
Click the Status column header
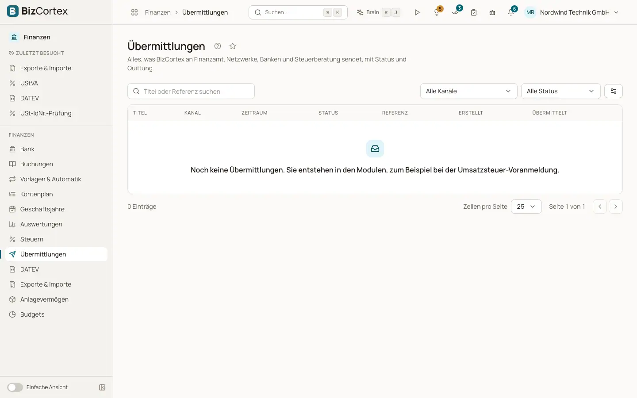(328, 113)
